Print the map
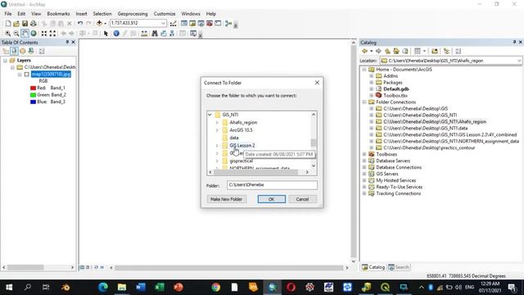 pos(34,24)
